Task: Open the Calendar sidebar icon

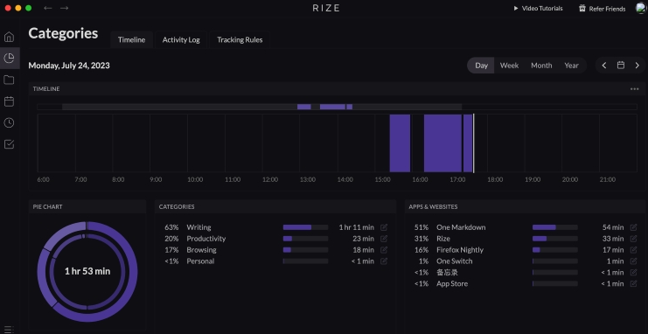Action: 9,101
